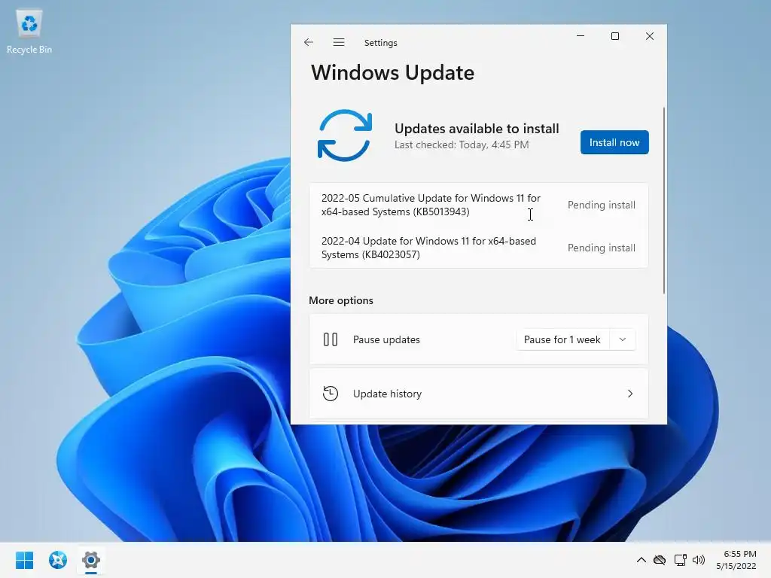Open the Recycle Bin desktop icon

click(29, 32)
